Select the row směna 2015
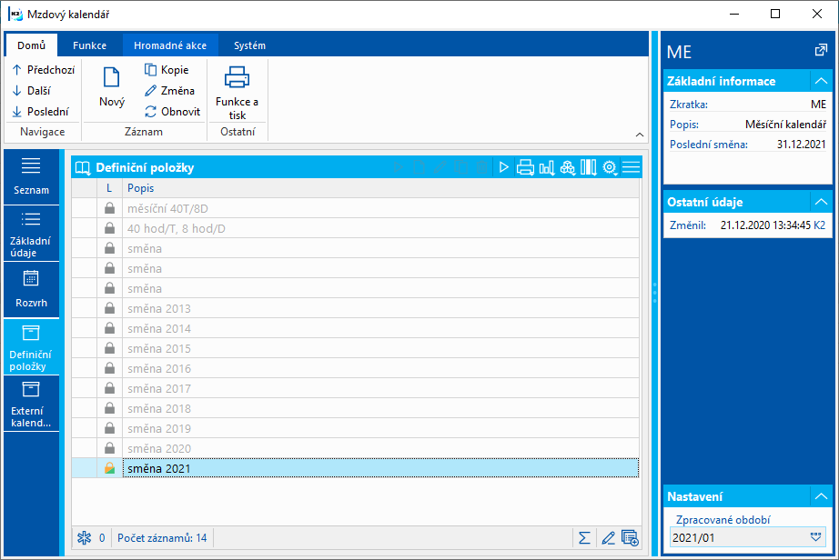The image size is (839, 560). (355, 348)
